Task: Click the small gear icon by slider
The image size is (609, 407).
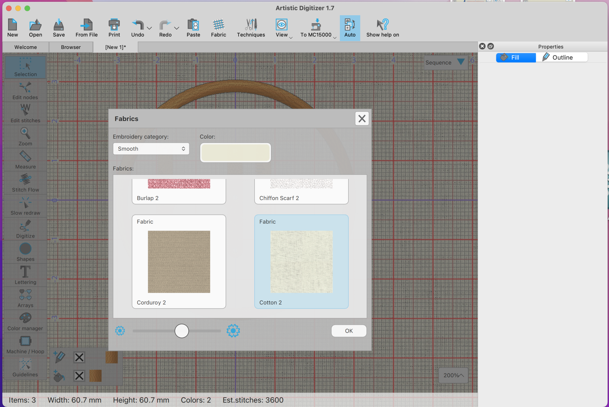Action: [x=120, y=331]
